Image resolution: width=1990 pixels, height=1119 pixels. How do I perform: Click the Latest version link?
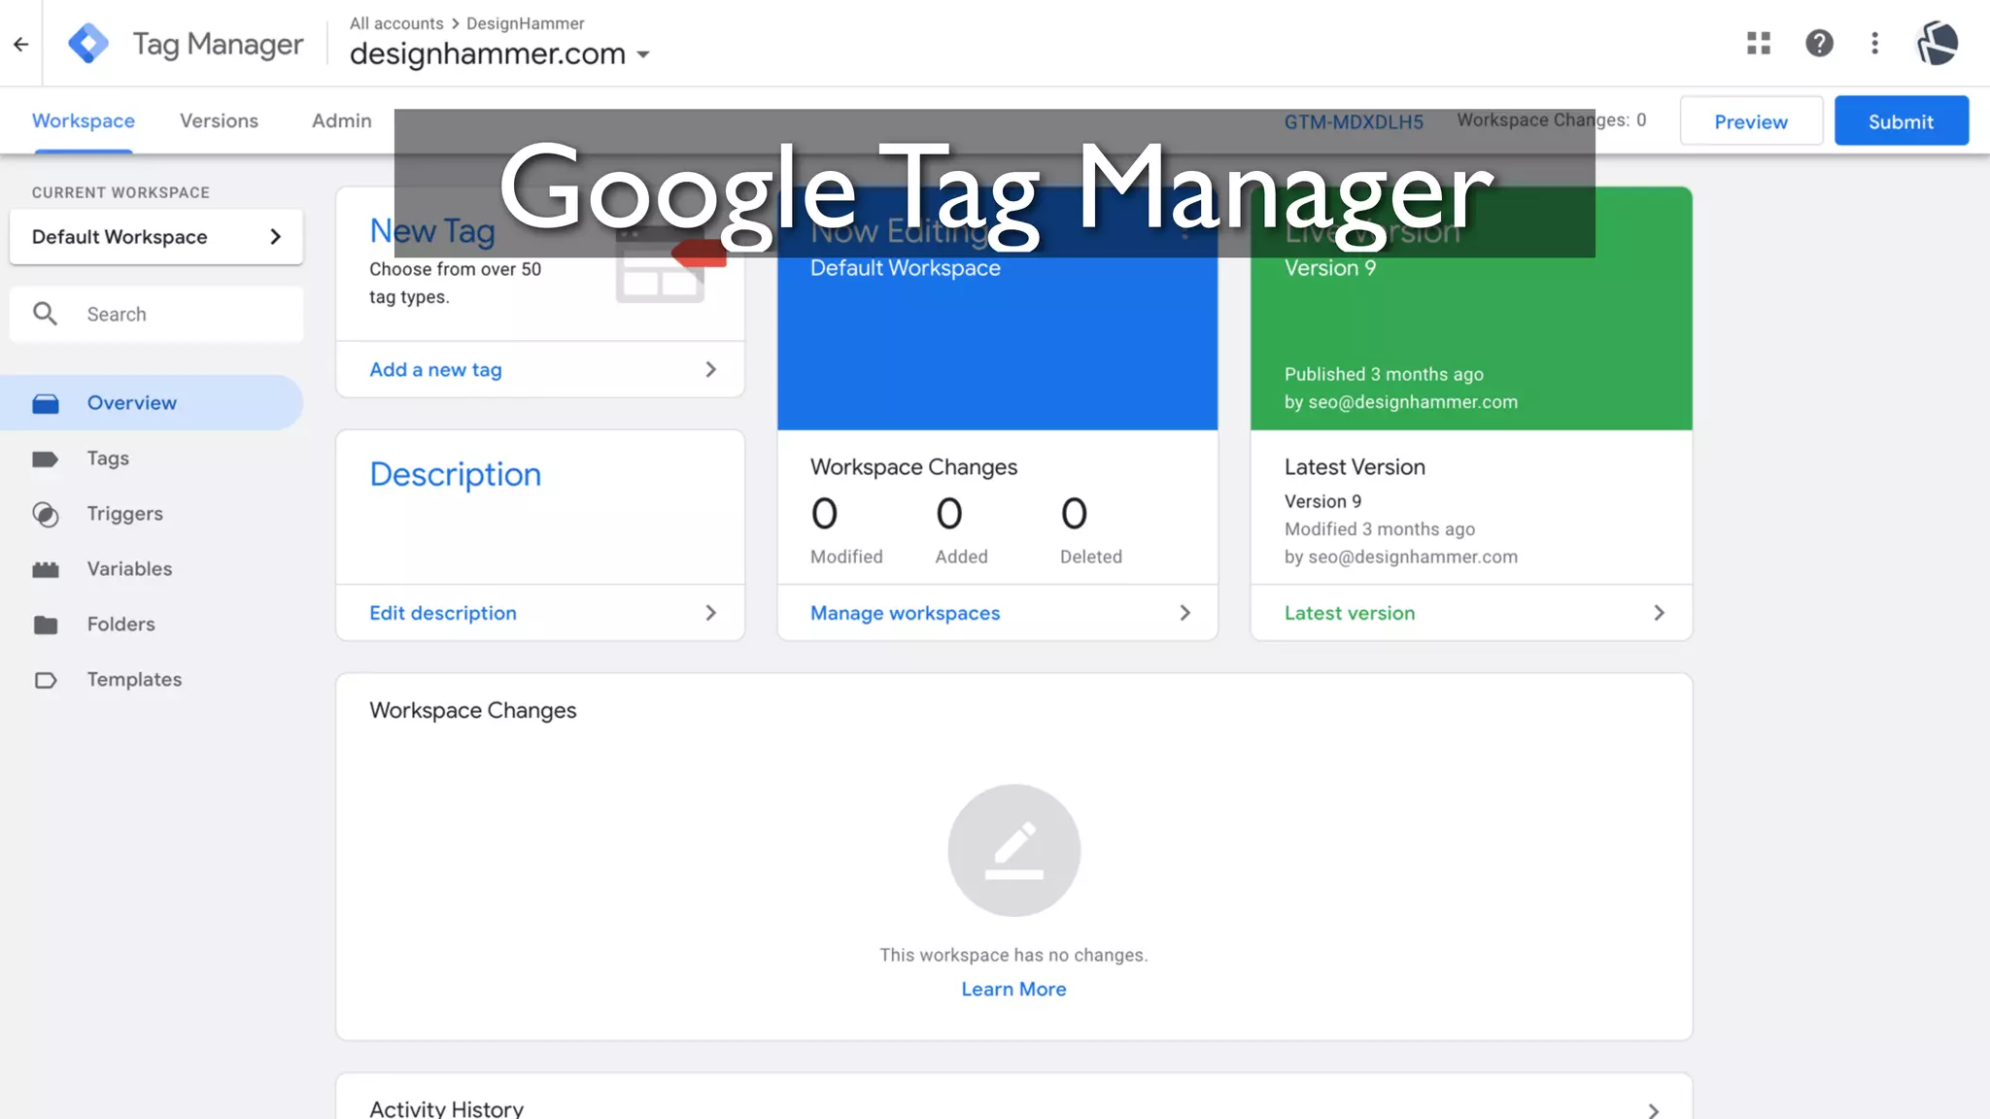point(1350,613)
